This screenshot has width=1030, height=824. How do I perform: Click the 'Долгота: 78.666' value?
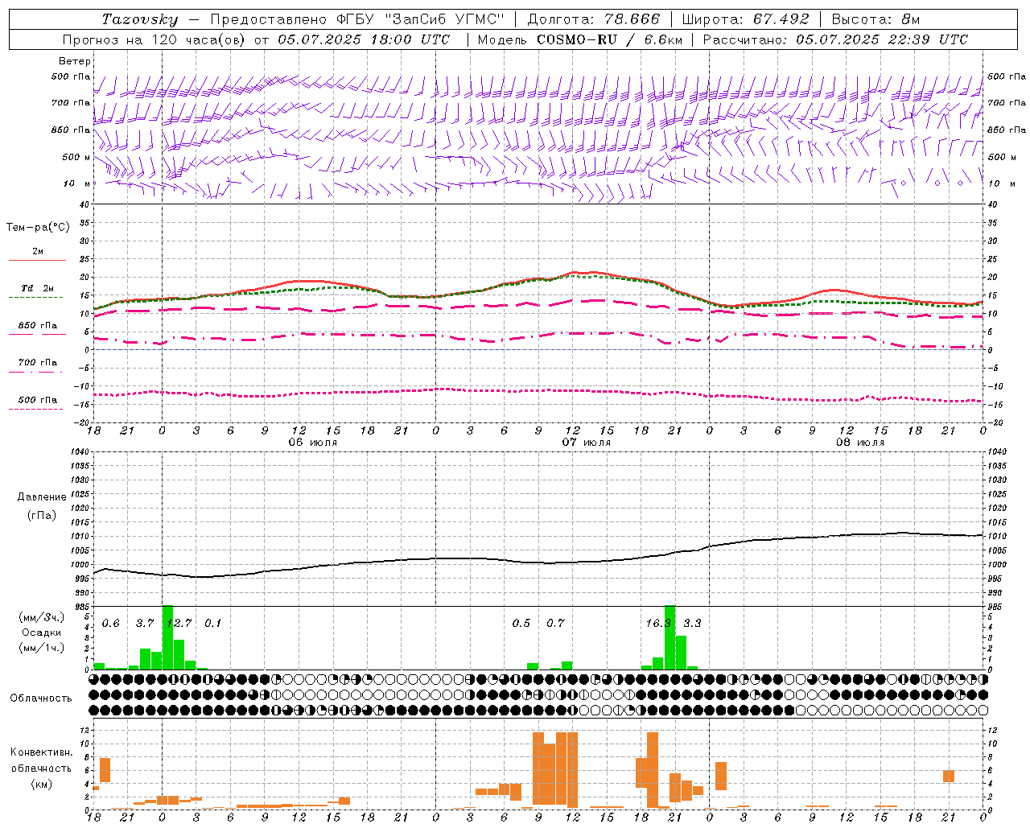click(594, 19)
